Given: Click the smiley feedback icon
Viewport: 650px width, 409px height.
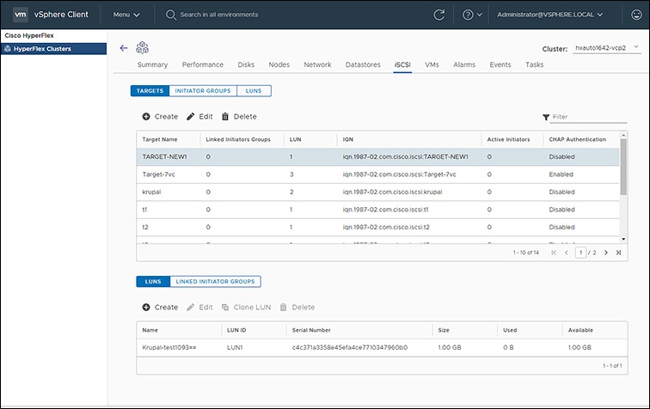Looking at the screenshot, I should (x=636, y=15).
